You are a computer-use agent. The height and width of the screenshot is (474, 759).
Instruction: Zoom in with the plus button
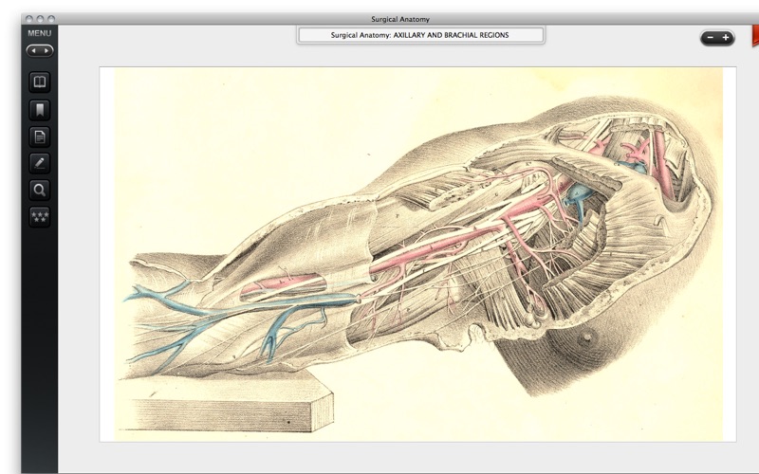click(726, 38)
